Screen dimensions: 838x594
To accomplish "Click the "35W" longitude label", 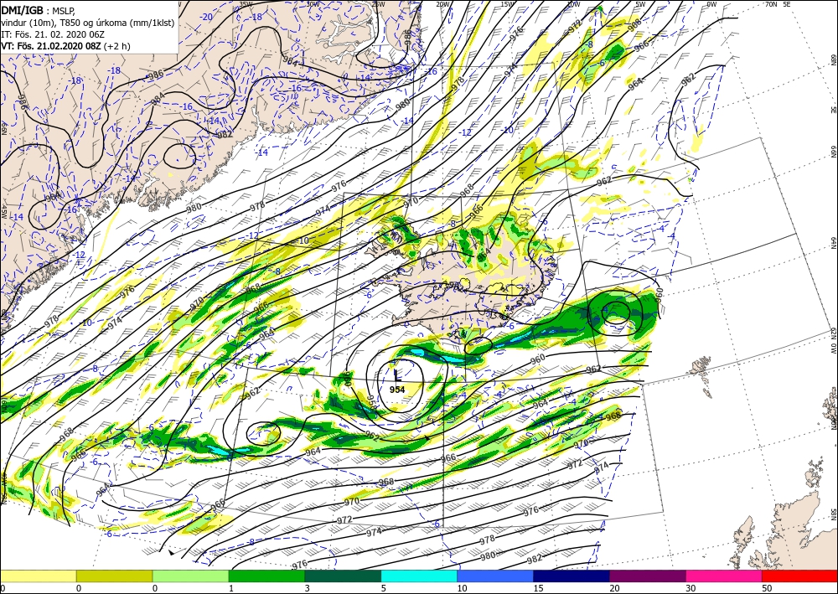I will tap(246, 4).
